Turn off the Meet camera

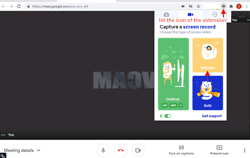point(138,150)
